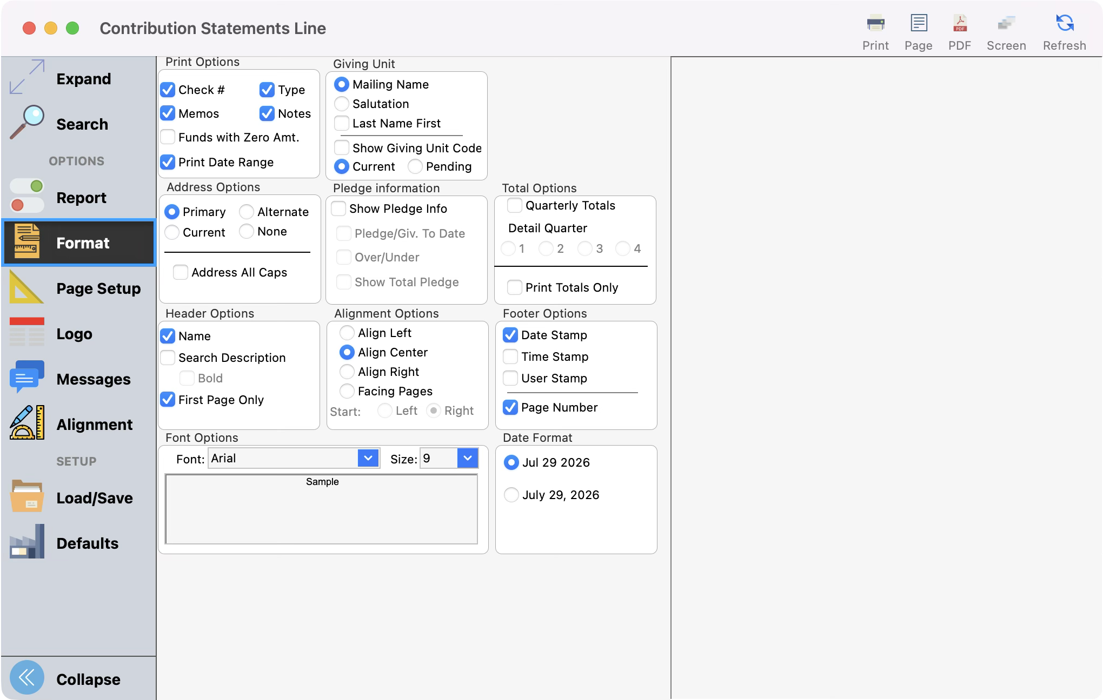Select Align Left radio button

click(347, 333)
